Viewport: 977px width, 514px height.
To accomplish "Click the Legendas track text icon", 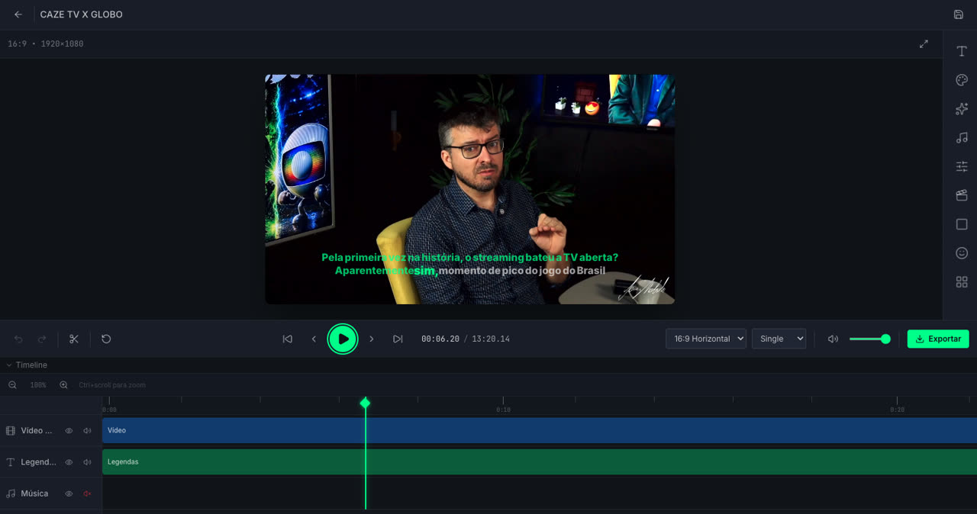I will coord(11,462).
